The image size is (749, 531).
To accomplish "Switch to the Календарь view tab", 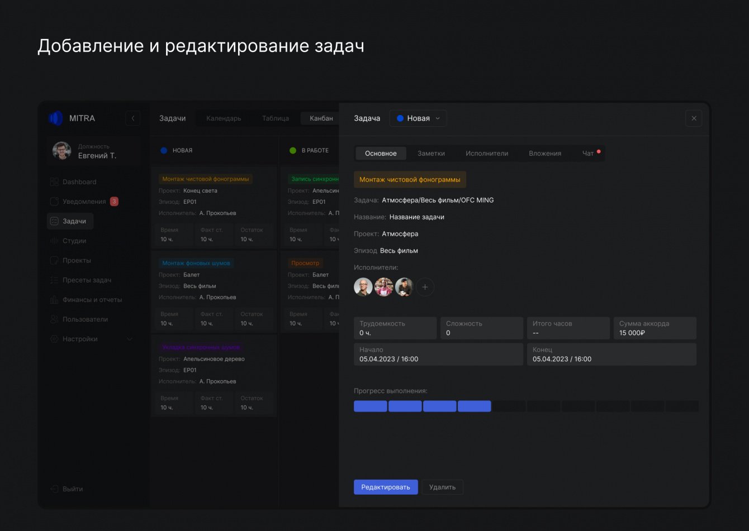I will (224, 118).
